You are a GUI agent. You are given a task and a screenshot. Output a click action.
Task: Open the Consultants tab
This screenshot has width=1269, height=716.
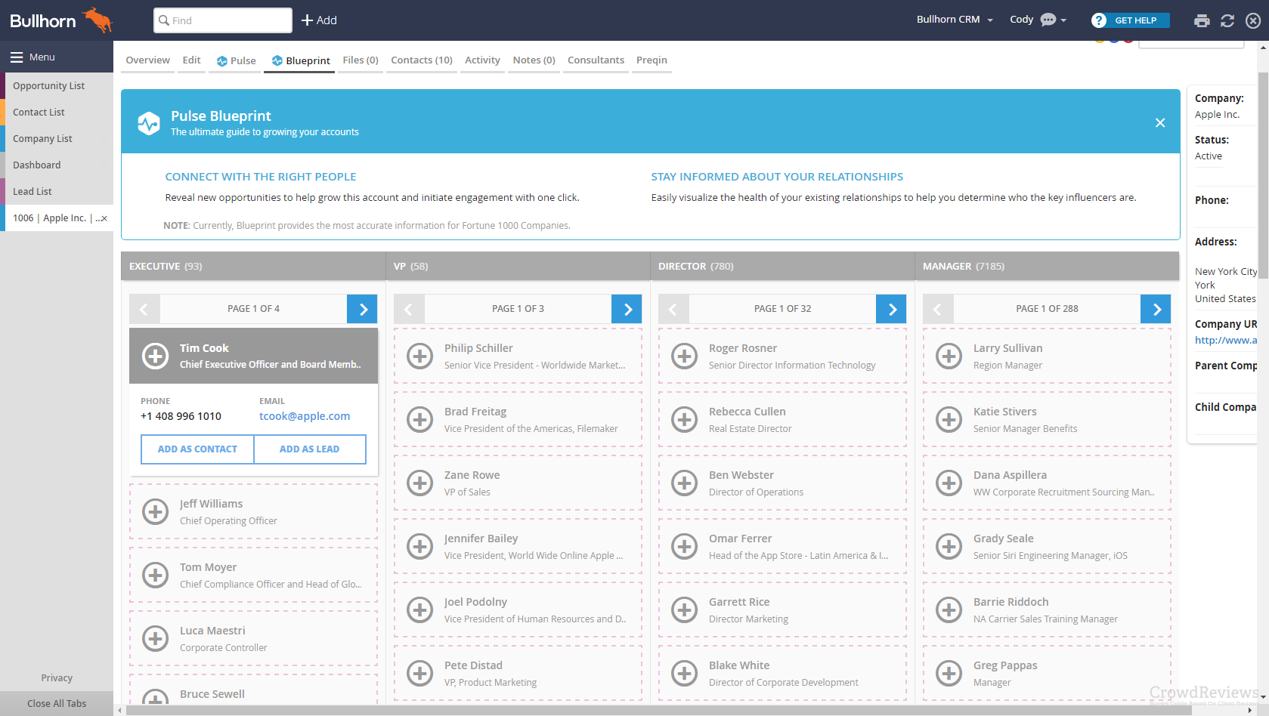point(596,60)
